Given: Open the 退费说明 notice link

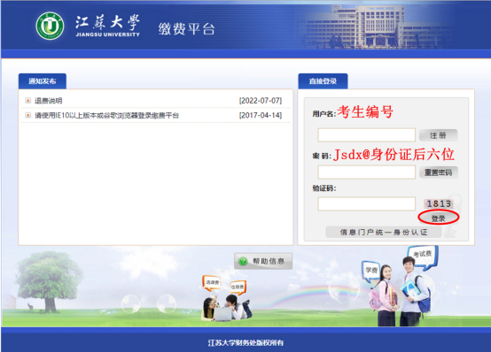Looking at the screenshot, I should (48, 101).
